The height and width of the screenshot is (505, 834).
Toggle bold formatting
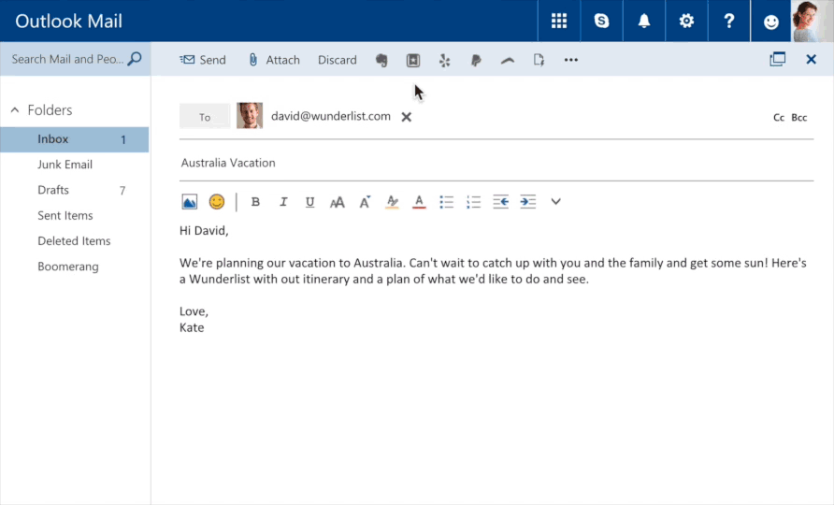(x=255, y=201)
